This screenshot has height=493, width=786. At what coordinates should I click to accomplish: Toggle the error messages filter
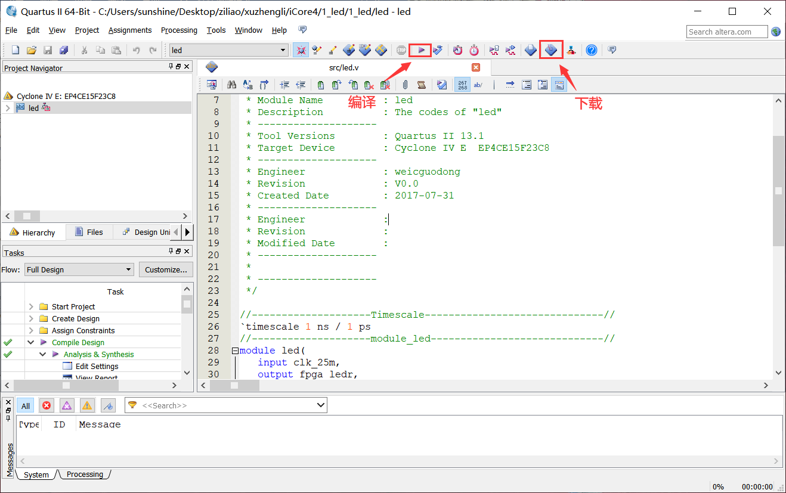[47, 405]
